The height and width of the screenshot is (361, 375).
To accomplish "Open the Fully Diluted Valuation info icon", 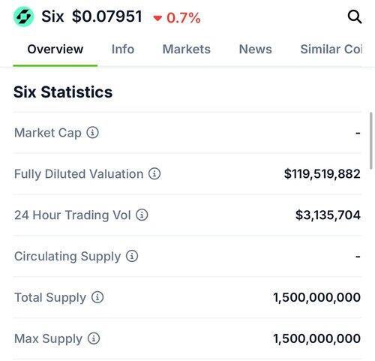I will 154,173.
